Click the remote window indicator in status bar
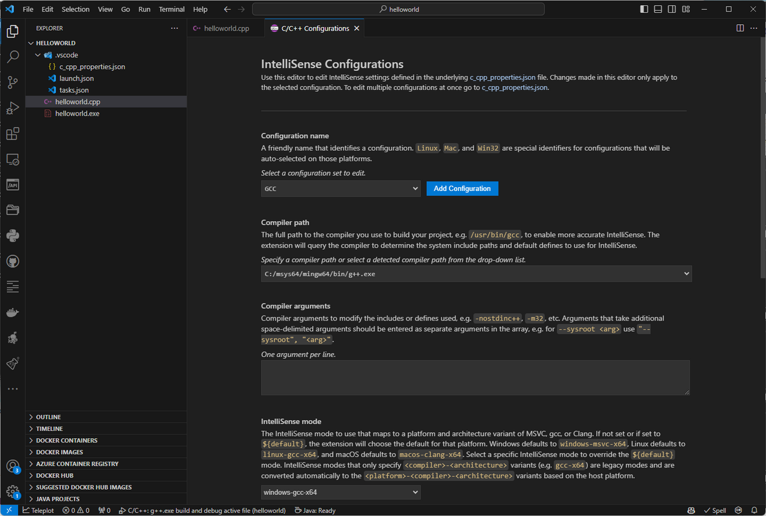 tap(9, 510)
